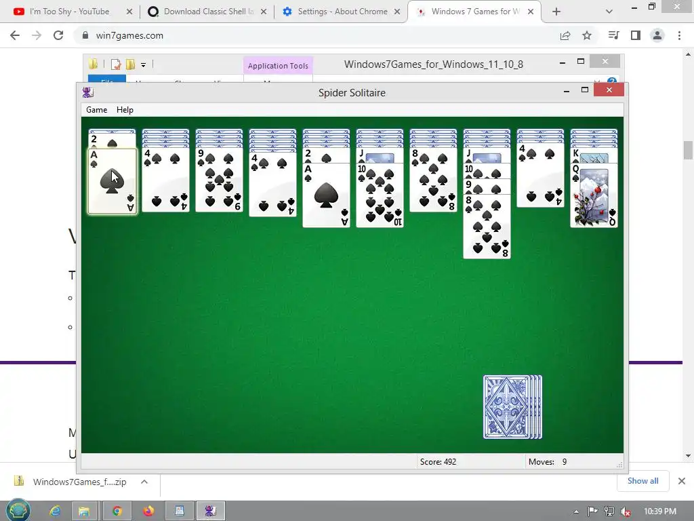Screen dimensions: 694x521
Task: Open the Help menu in Spider Solitaire
Action: 125,110
